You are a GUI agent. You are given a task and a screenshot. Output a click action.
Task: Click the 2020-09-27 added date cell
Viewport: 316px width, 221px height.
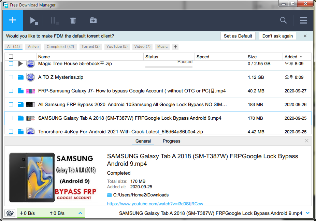point(296,91)
